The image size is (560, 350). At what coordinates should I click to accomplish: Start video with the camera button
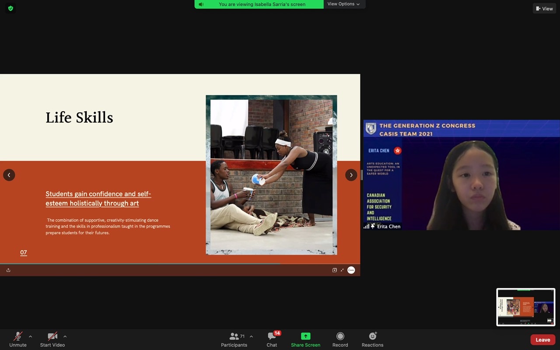click(x=52, y=336)
